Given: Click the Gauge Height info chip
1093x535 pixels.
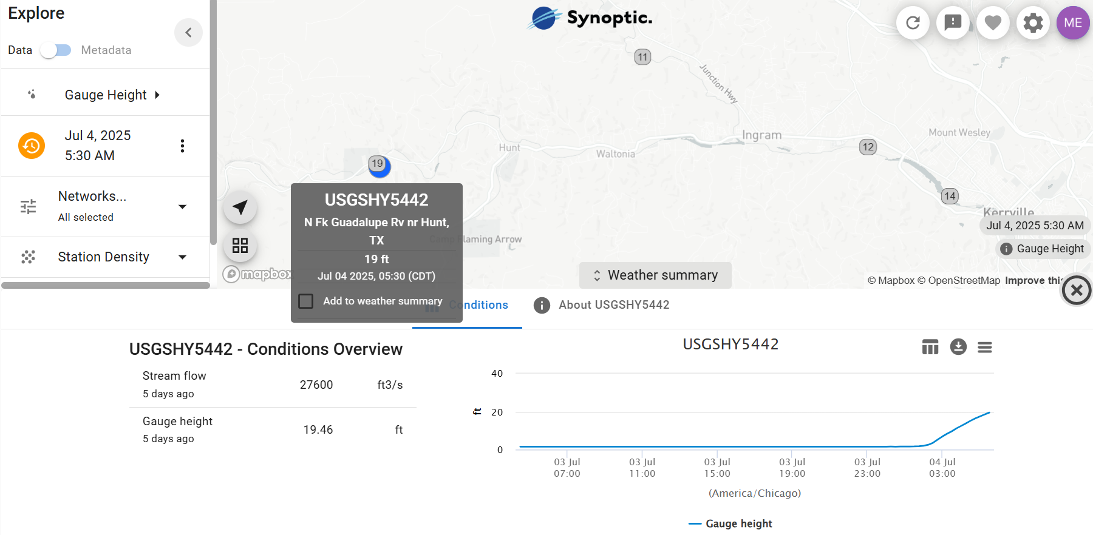Looking at the screenshot, I should [1043, 249].
